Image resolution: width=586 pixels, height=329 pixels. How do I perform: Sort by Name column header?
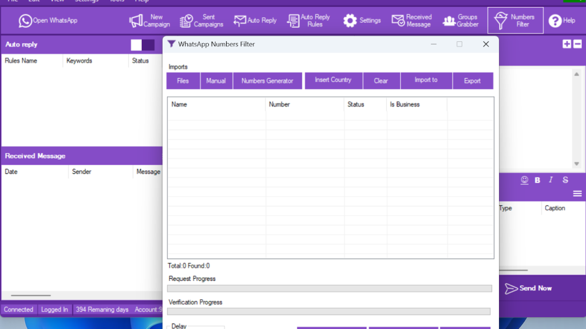click(216, 104)
